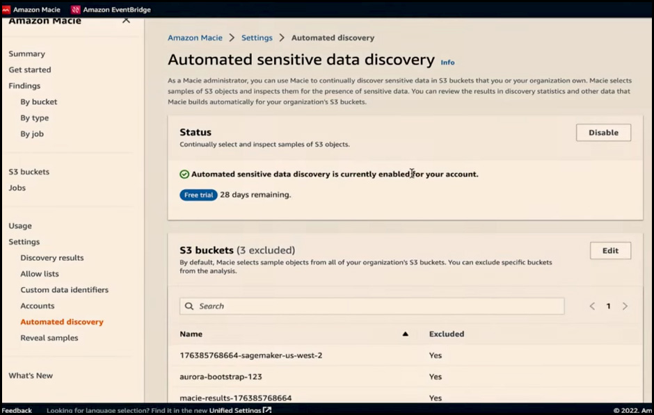Click Yes in the aurora-bootstrap-123 row
The height and width of the screenshot is (415, 654).
point(435,377)
